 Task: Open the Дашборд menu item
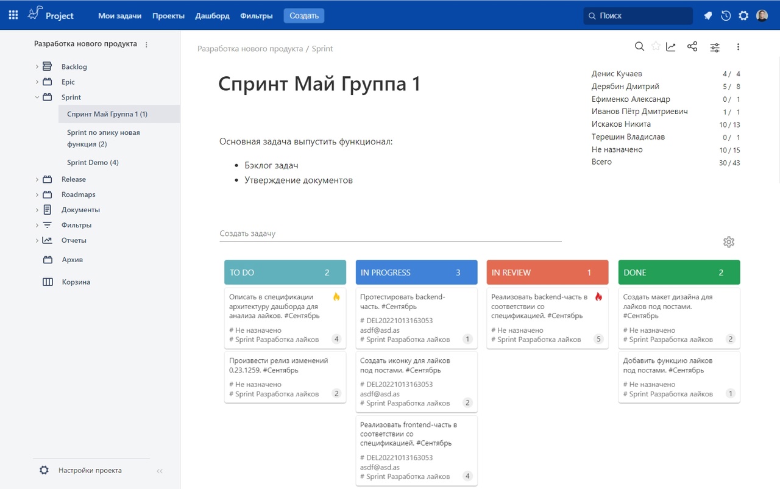click(212, 16)
